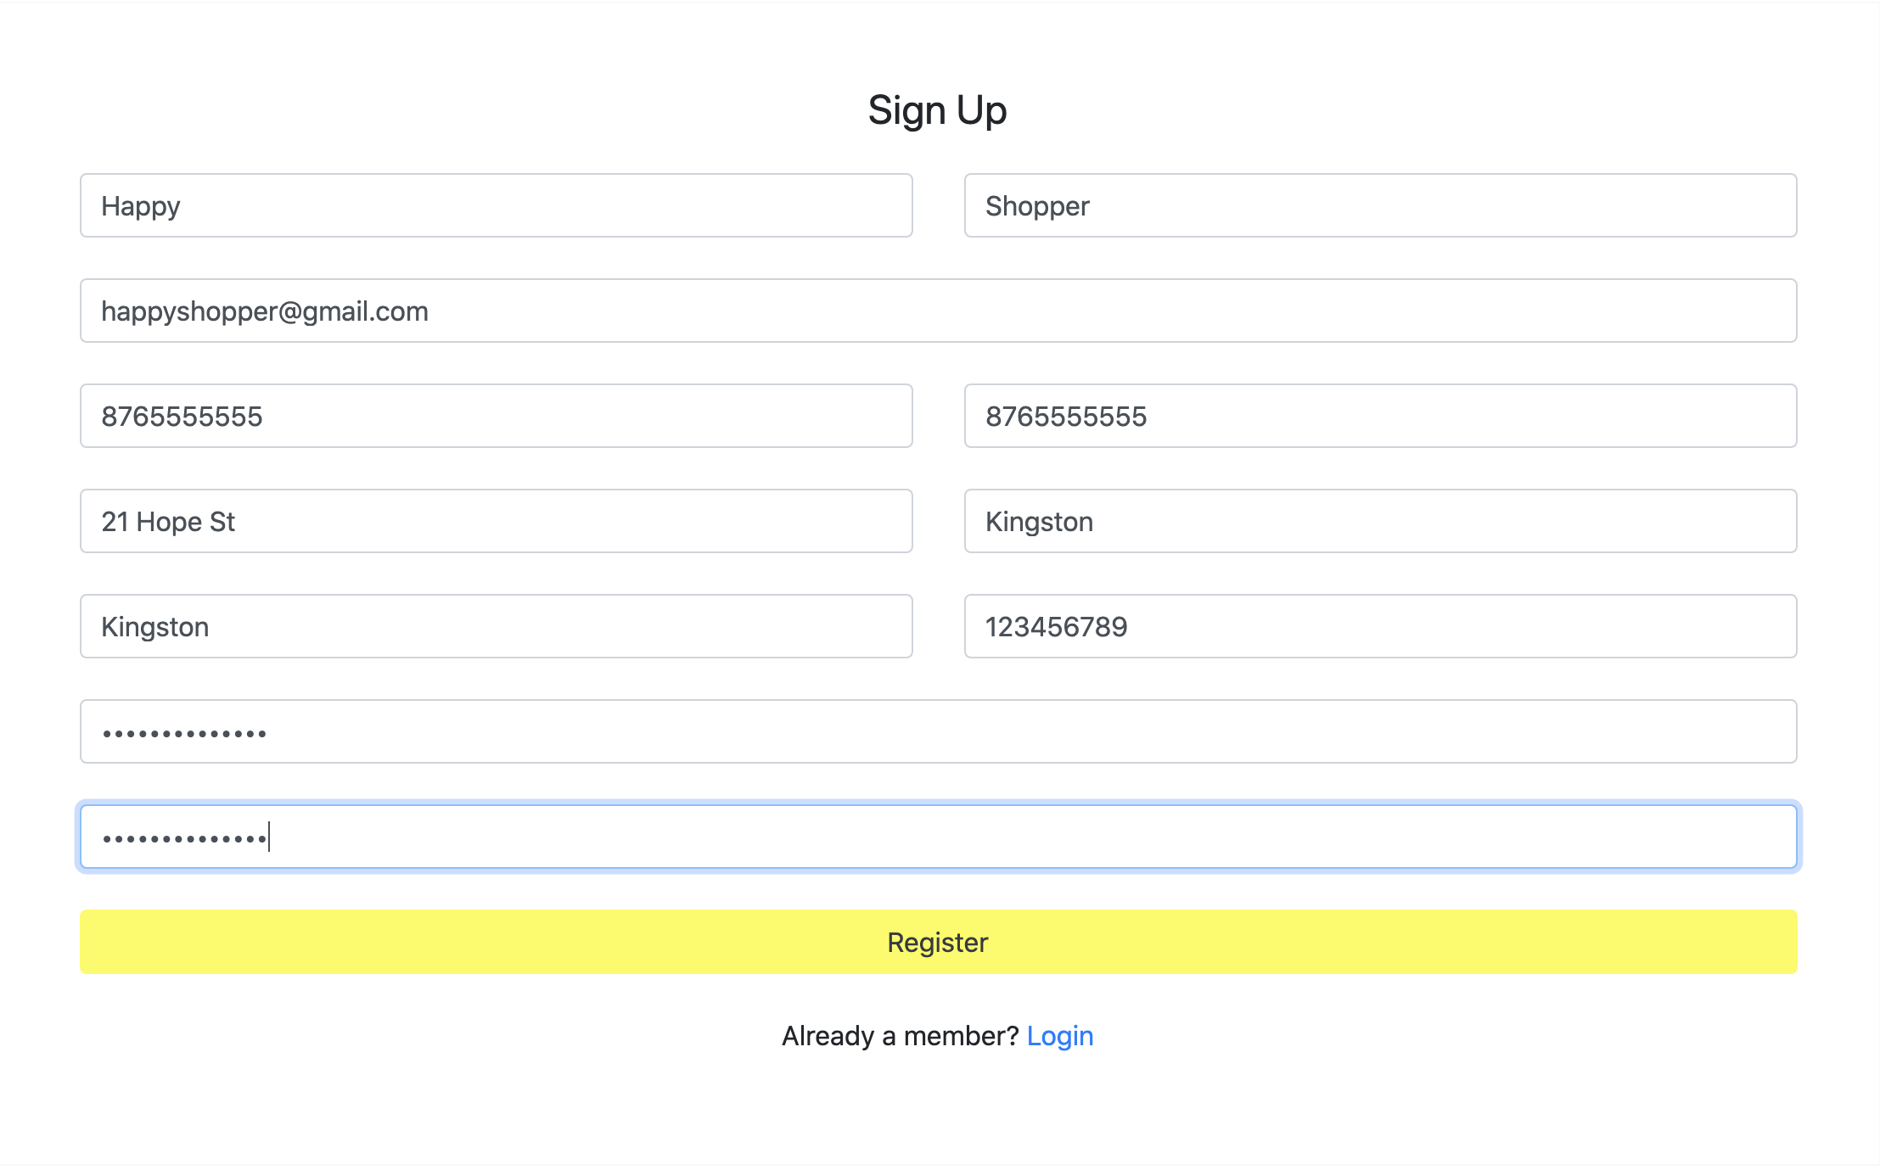Focus the field containing 123456789
Screen dimensions: 1880x1170
(x=1380, y=626)
